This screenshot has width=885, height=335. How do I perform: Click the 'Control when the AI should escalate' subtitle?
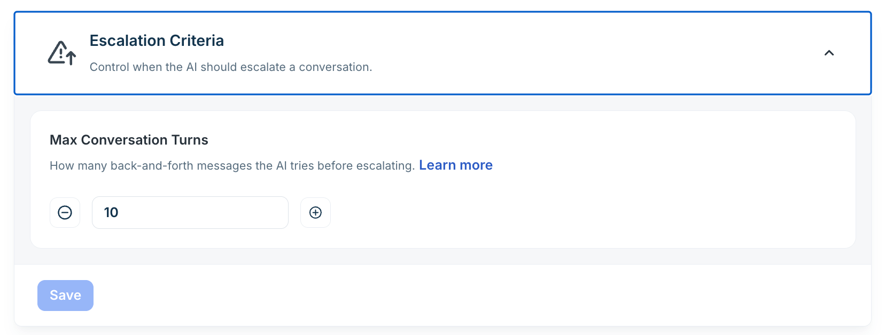pyautogui.click(x=231, y=67)
